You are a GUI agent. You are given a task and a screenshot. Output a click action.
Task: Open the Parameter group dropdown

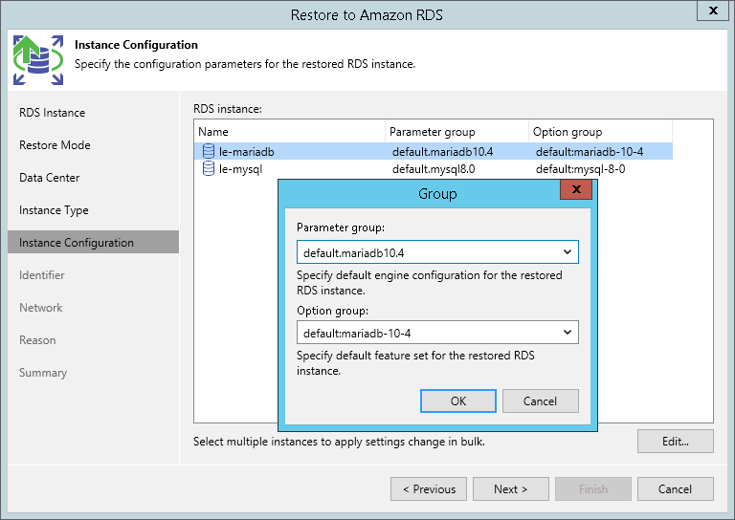tap(437, 252)
